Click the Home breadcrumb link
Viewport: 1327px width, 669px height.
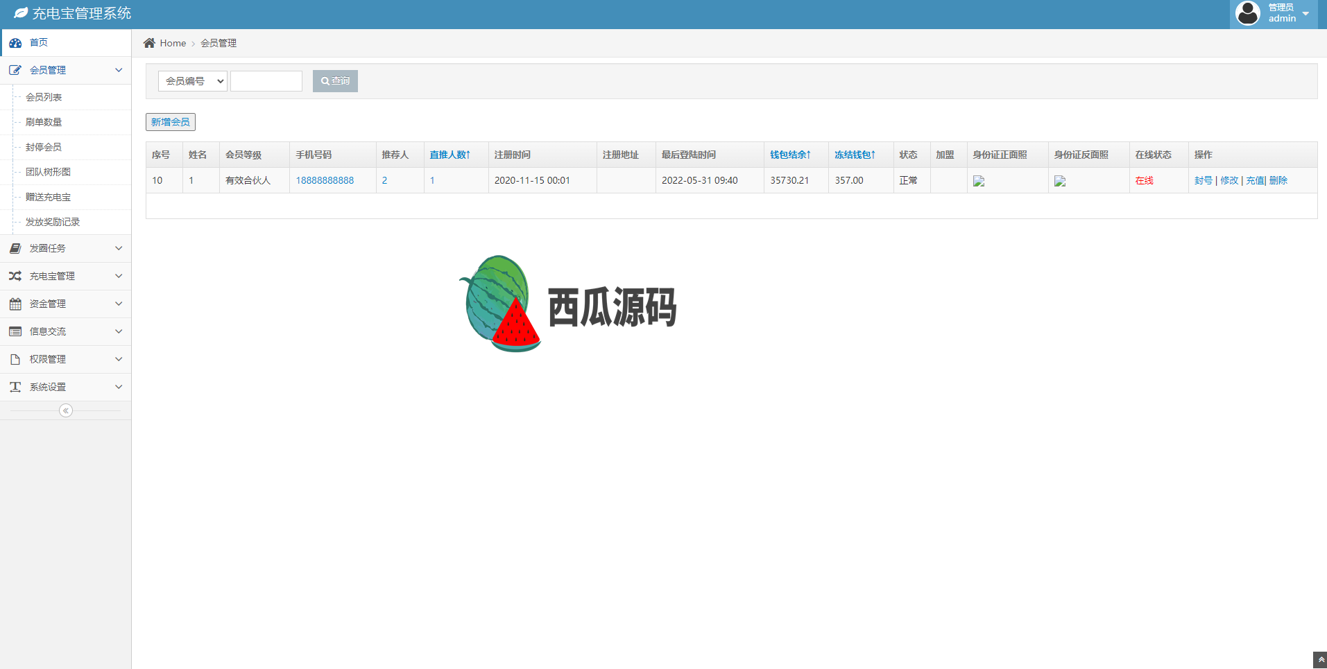173,43
